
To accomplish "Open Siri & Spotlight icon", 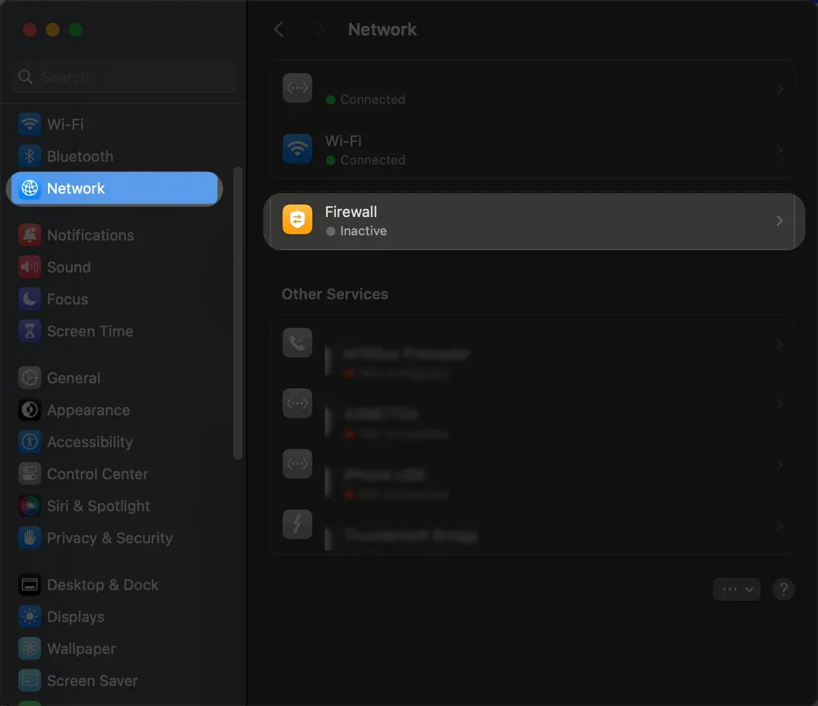I will [x=29, y=506].
